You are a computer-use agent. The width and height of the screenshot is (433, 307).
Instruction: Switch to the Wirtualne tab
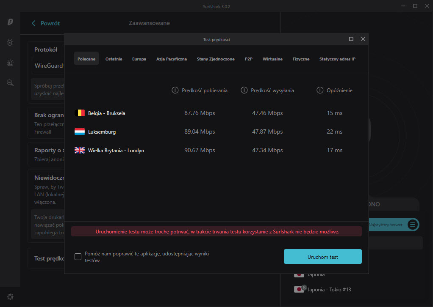point(272,59)
